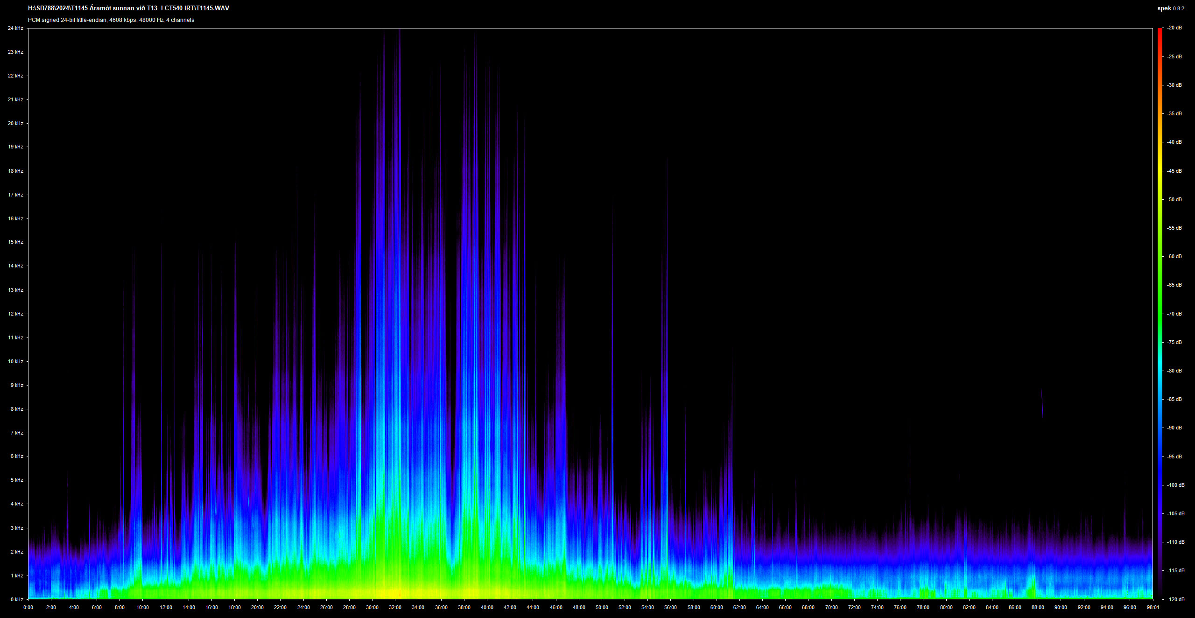Click the -120 dB label on the color scale

(x=1175, y=599)
